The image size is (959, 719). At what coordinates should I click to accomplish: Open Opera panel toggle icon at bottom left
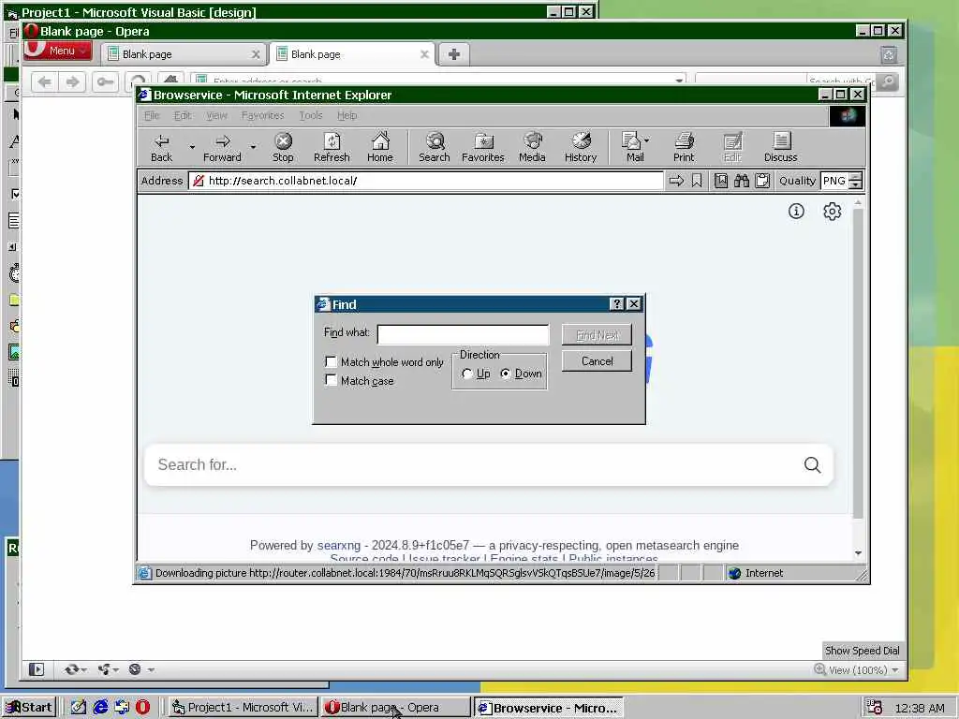click(x=37, y=669)
